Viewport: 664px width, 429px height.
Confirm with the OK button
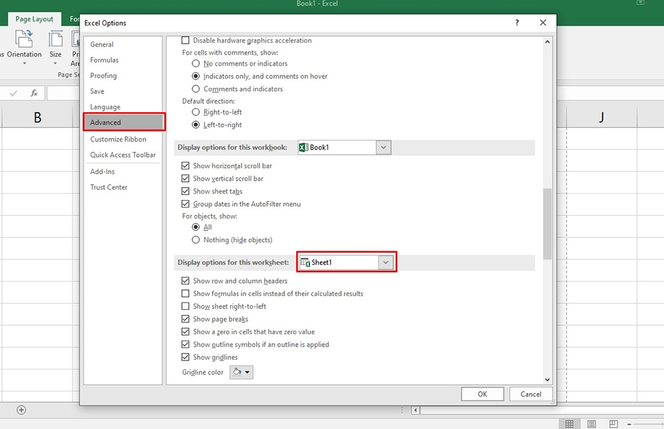click(x=482, y=394)
